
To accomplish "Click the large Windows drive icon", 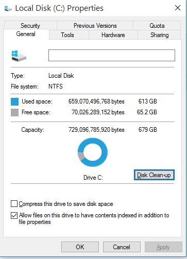I will point(19,56).
